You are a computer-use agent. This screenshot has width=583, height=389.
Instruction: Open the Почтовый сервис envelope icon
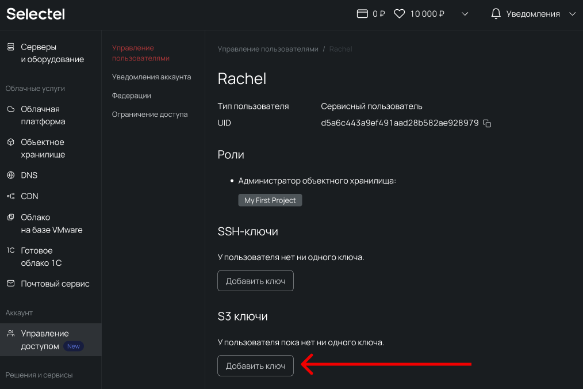pos(11,283)
